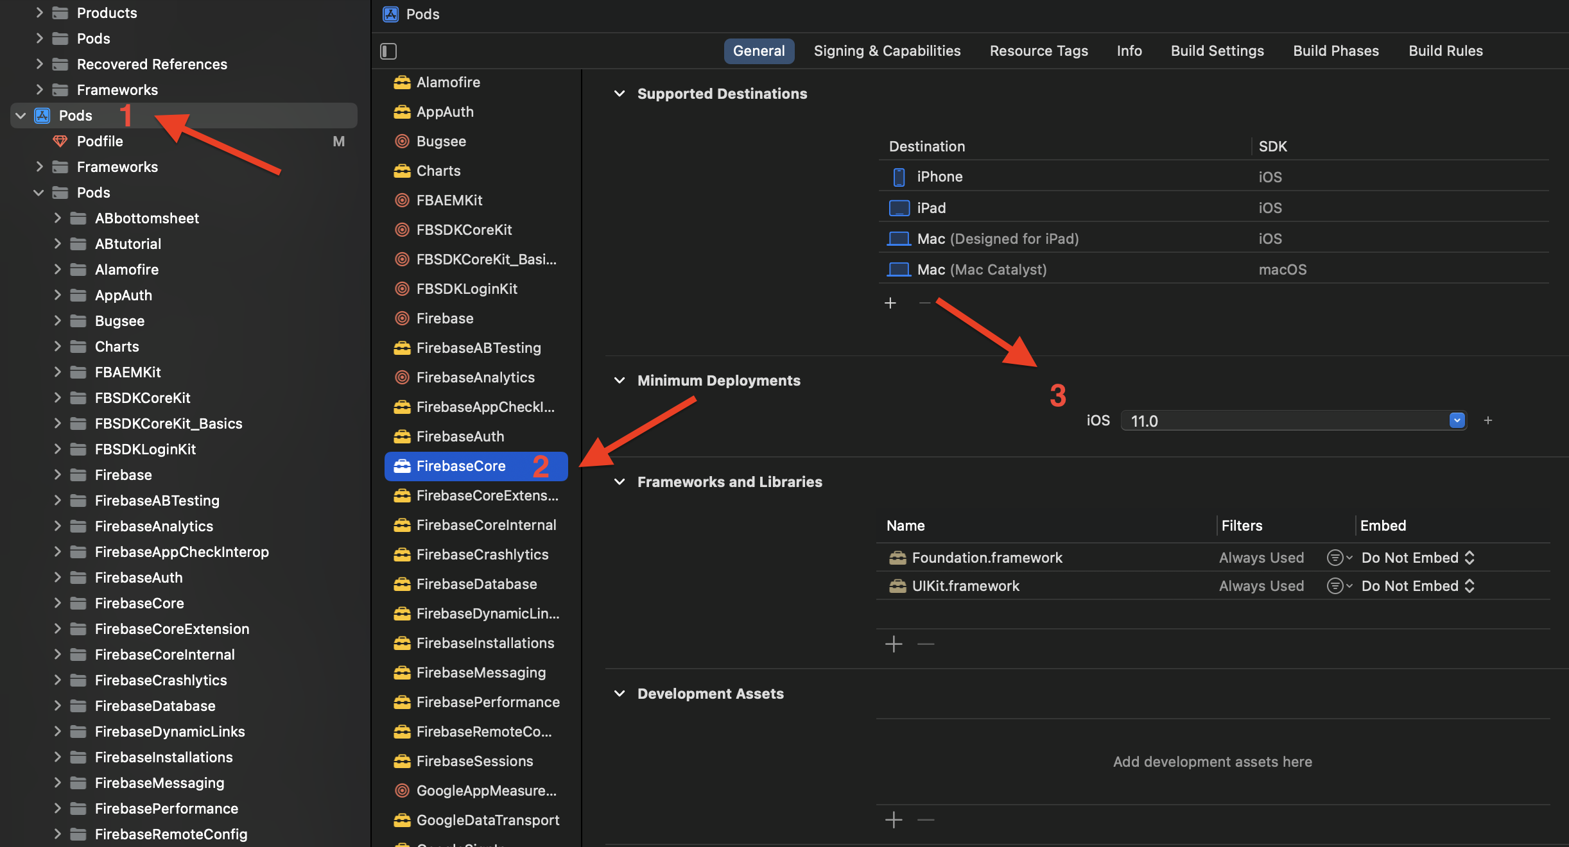The image size is (1569, 847).
Task: Select the FirebaseSessions target
Action: [476, 761]
